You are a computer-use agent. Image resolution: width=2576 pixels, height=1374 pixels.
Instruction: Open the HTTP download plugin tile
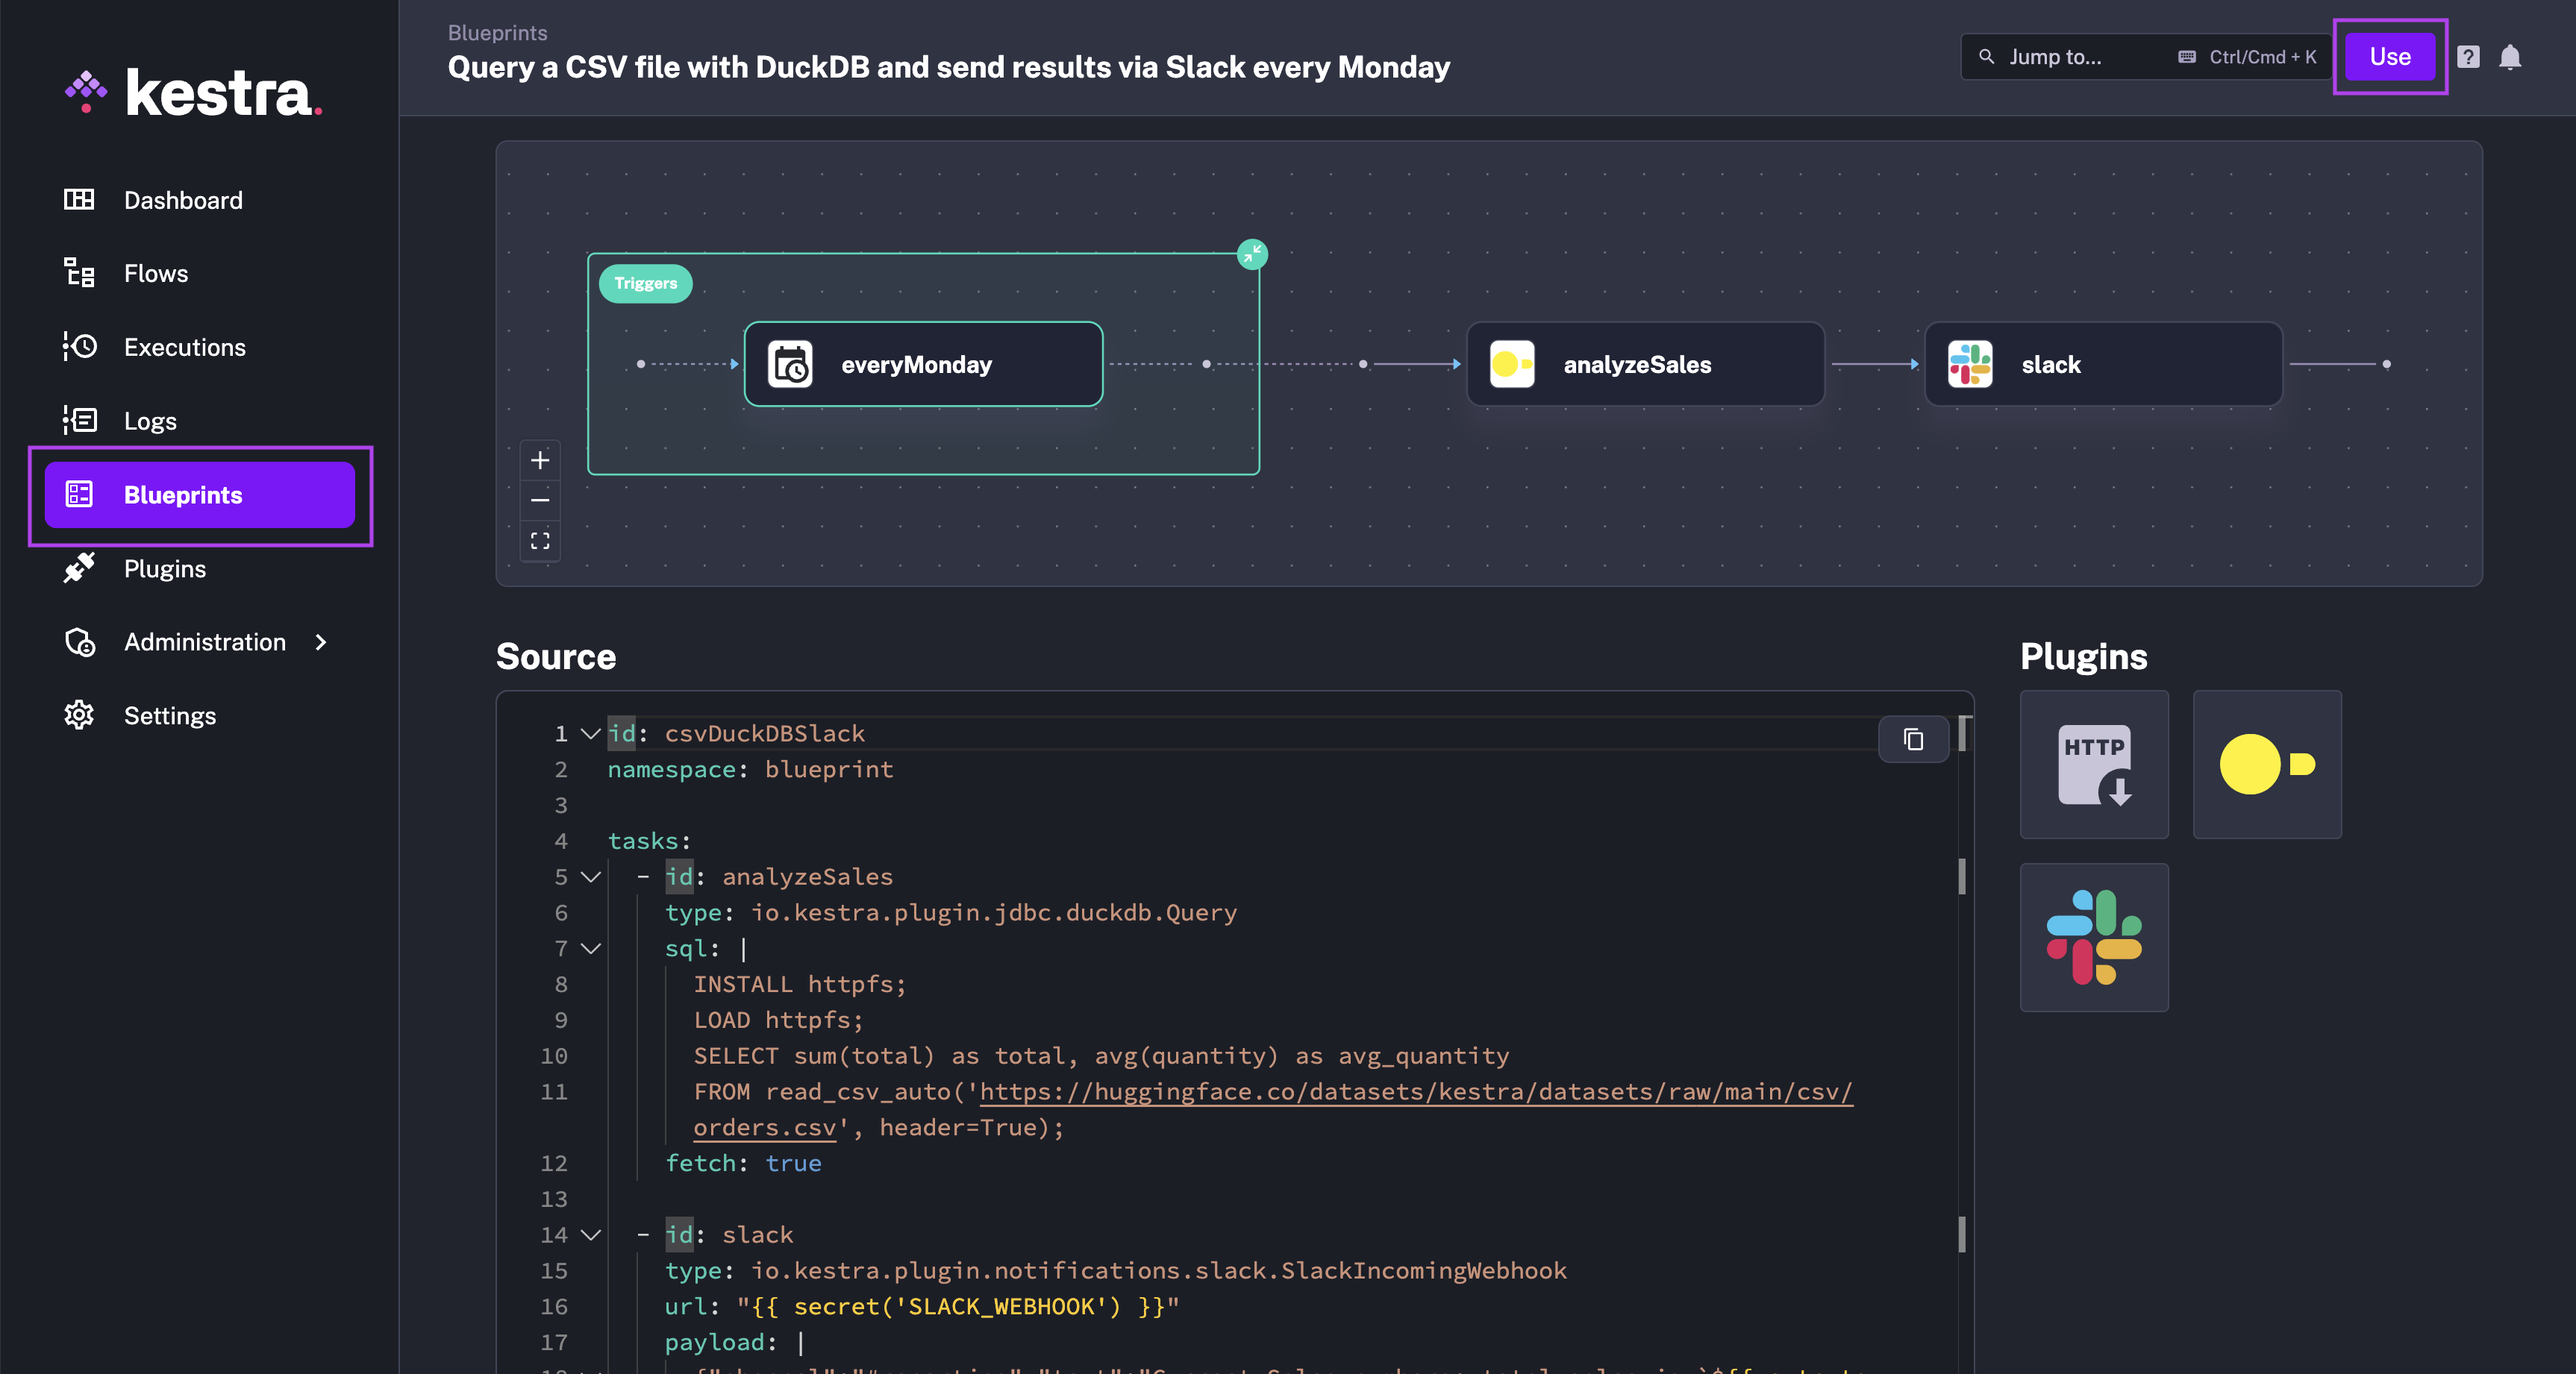2094,765
